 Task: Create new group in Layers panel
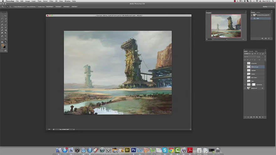[x=257, y=117]
